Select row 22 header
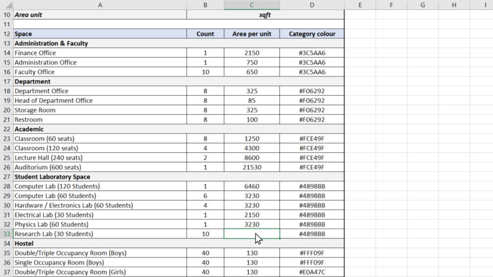 (x=7, y=129)
